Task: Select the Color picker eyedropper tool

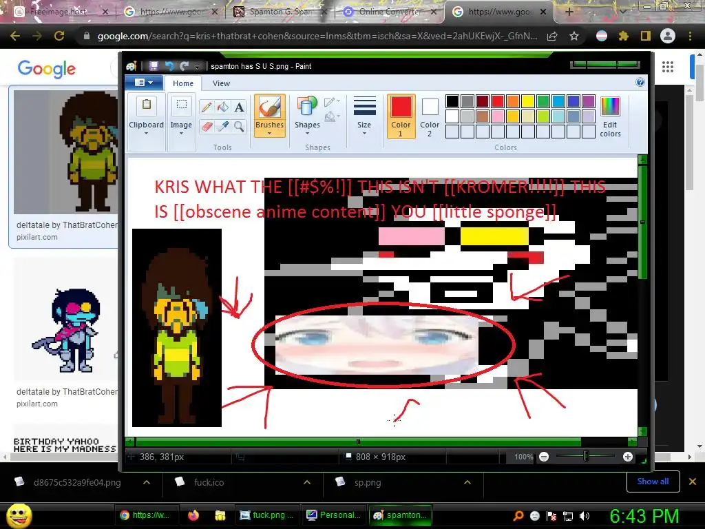Action: click(x=223, y=127)
